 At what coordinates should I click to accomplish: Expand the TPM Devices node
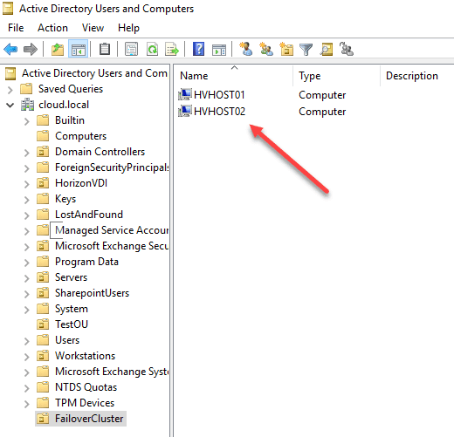26,404
